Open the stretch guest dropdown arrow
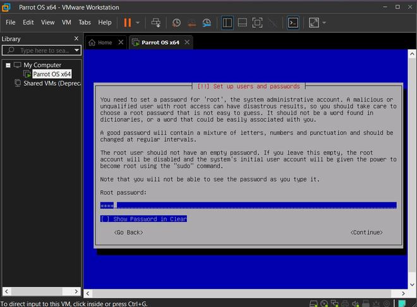 pyautogui.click(x=324, y=23)
